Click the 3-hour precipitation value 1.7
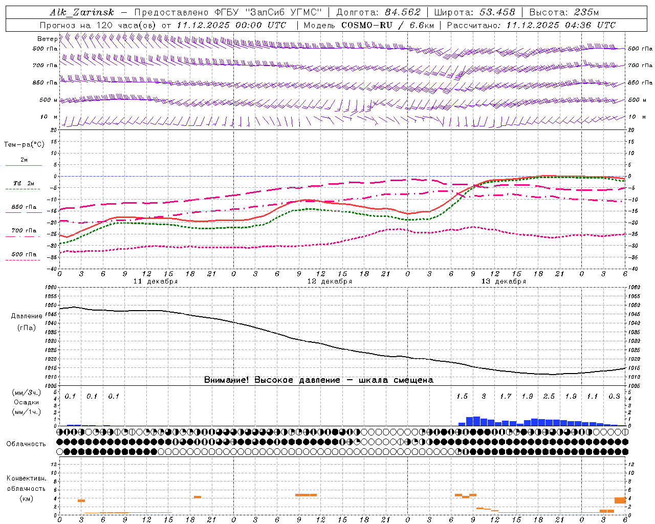Viewport: 655px width, 524px height. [506, 397]
